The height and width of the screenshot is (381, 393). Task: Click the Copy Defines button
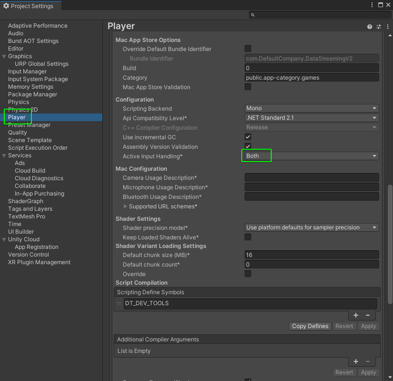tap(310, 326)
